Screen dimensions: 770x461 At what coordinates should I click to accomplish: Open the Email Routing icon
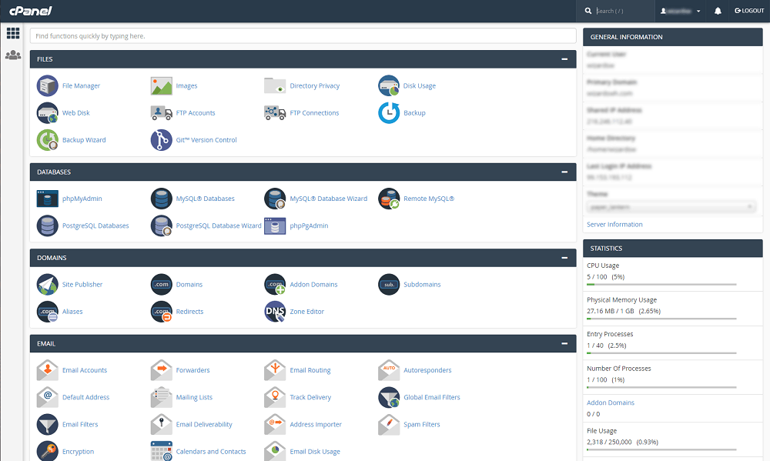click(275, 371)
